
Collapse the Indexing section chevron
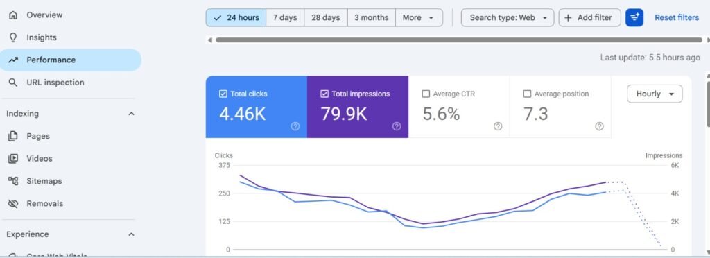click(x=131, y=114)
